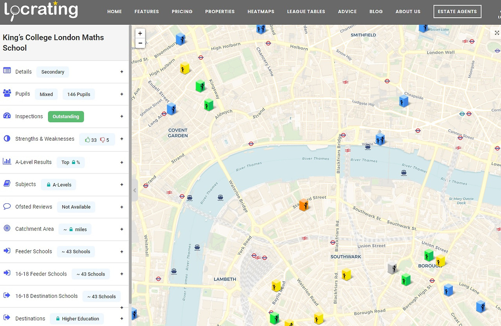Screen dimensions: 501x326
Task: Click the Strengths & Weaknesses half-circle icon
Action: click(x=7, y=138)
